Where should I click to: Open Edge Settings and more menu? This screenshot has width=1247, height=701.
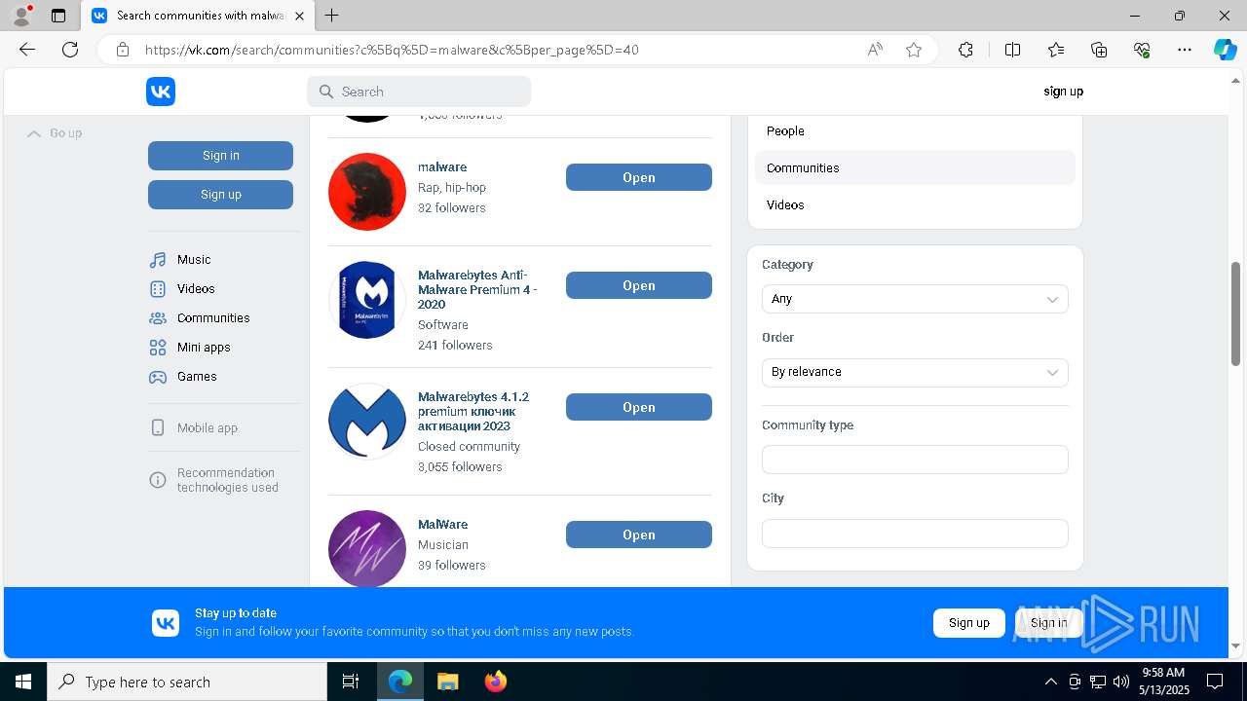point(1185,50)
